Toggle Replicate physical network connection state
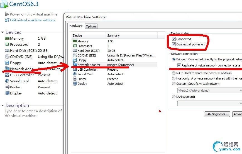 tap(179, 65)
